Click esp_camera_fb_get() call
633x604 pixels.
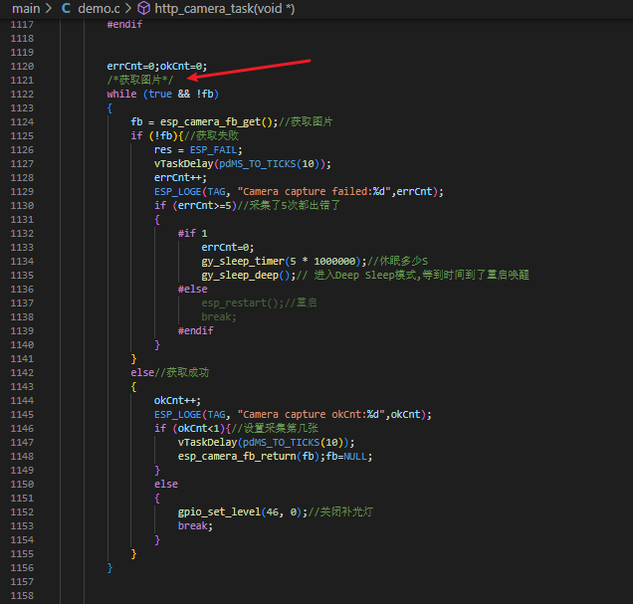coord(218,121)
